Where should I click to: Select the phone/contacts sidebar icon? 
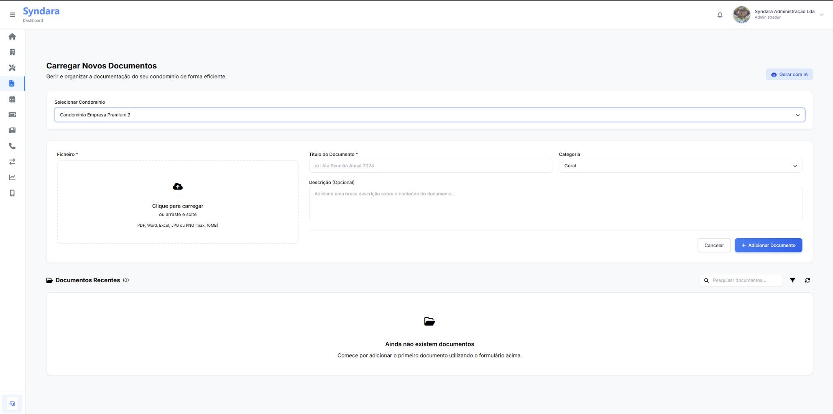12,146
